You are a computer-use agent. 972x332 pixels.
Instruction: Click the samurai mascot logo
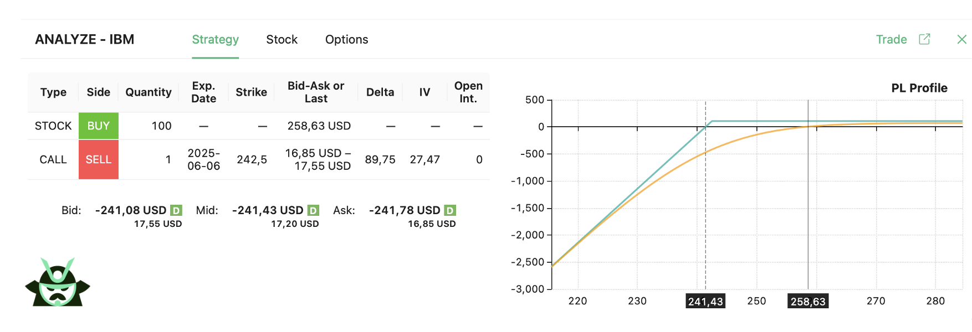point(58,282)
